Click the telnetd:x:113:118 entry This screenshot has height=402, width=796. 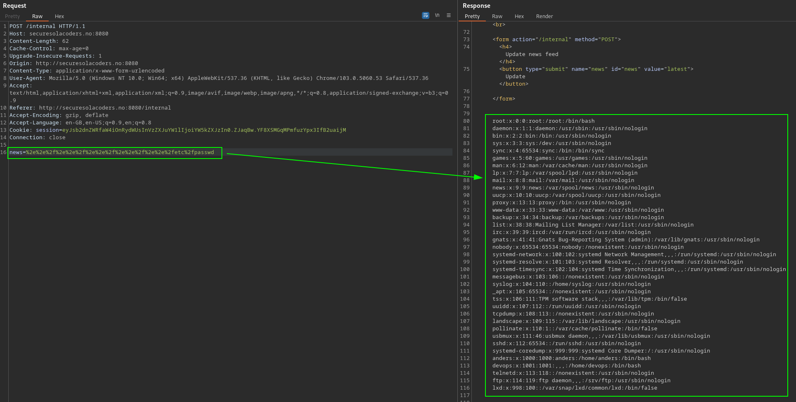[573, 373]
